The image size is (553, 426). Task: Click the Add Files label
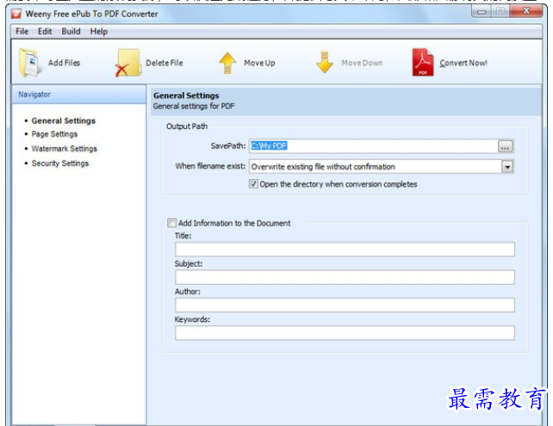click(x=65, y=63)
